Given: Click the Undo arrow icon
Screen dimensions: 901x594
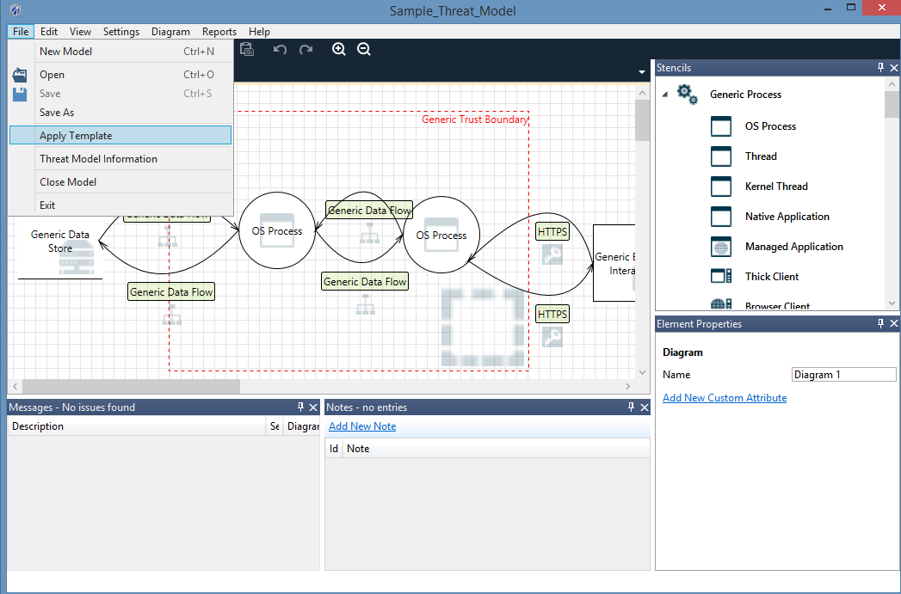Looking at the screenshot, I should pos(280,50).
